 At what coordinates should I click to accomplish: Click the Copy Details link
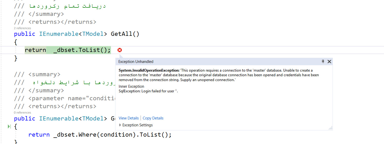coord(153,118)
